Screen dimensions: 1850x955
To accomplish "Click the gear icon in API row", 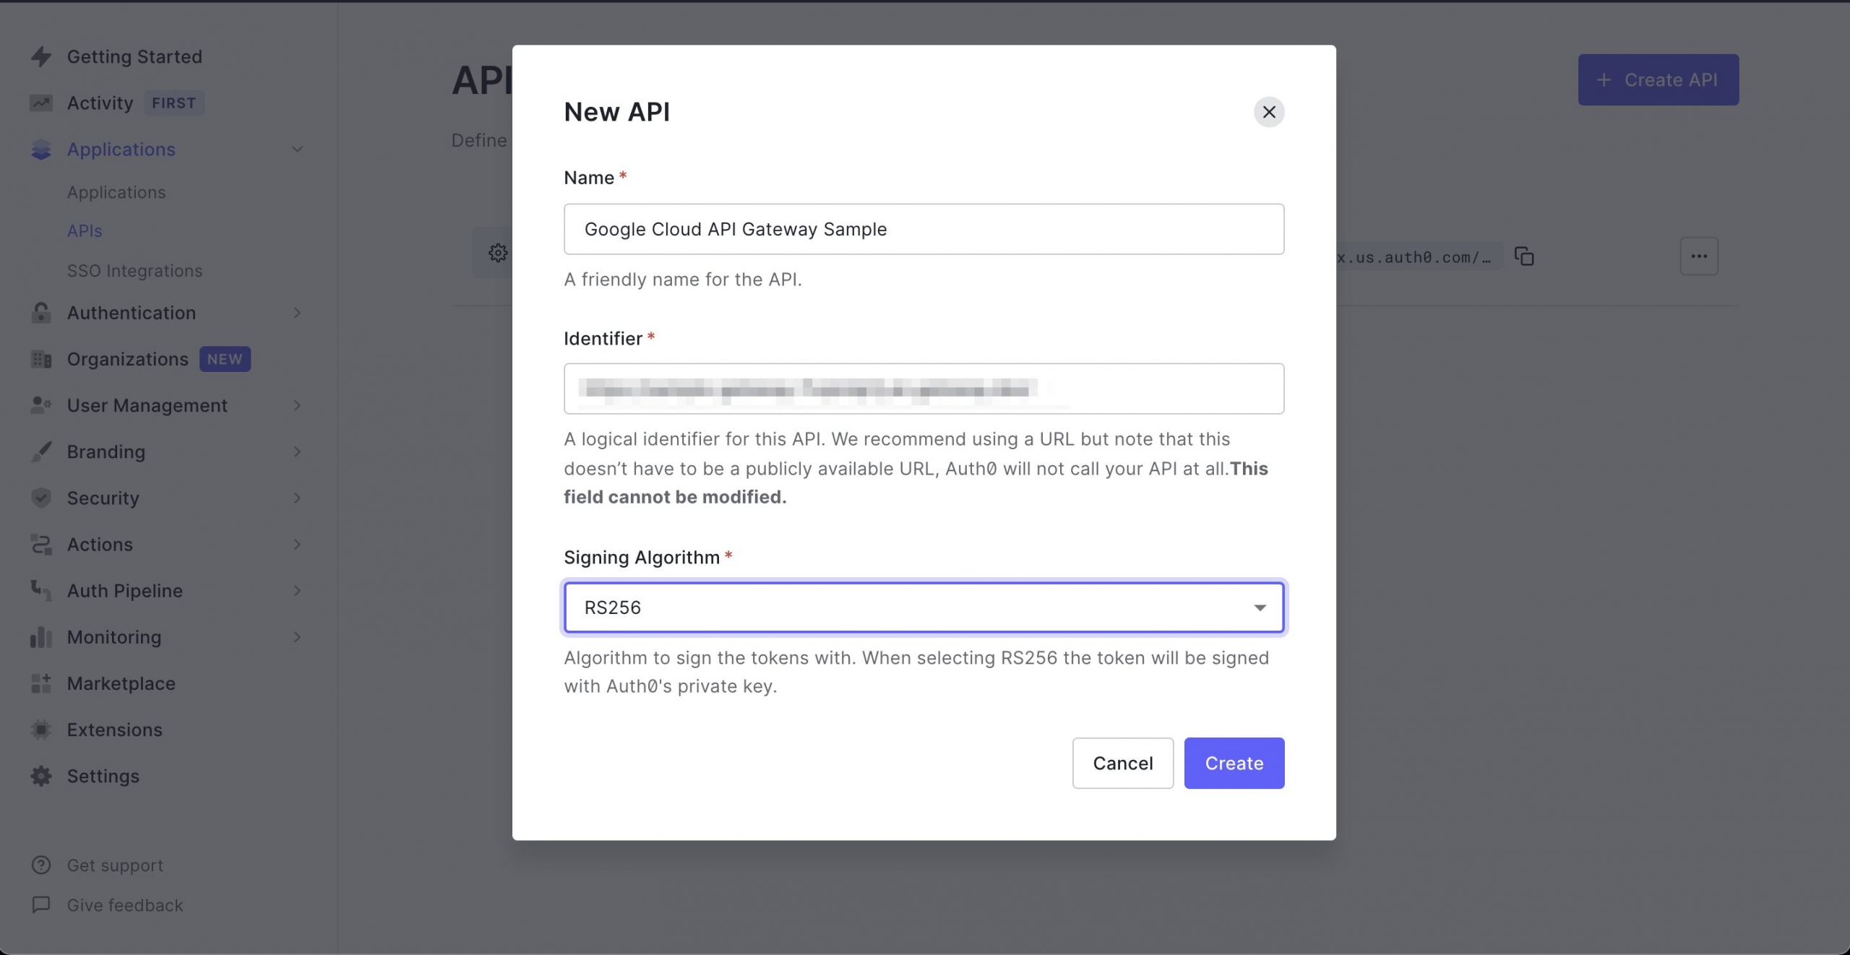I will point(497,253).
